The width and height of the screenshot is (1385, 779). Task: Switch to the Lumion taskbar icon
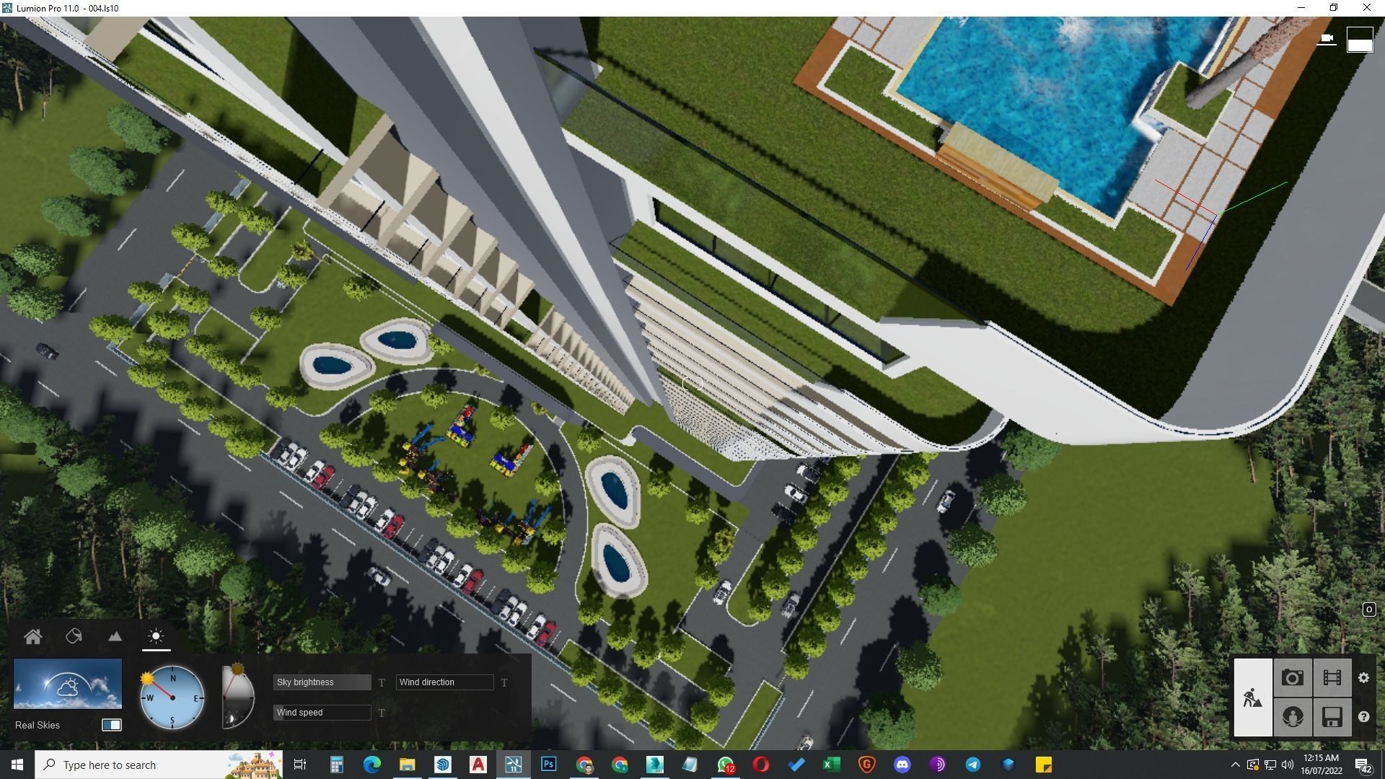513,765
